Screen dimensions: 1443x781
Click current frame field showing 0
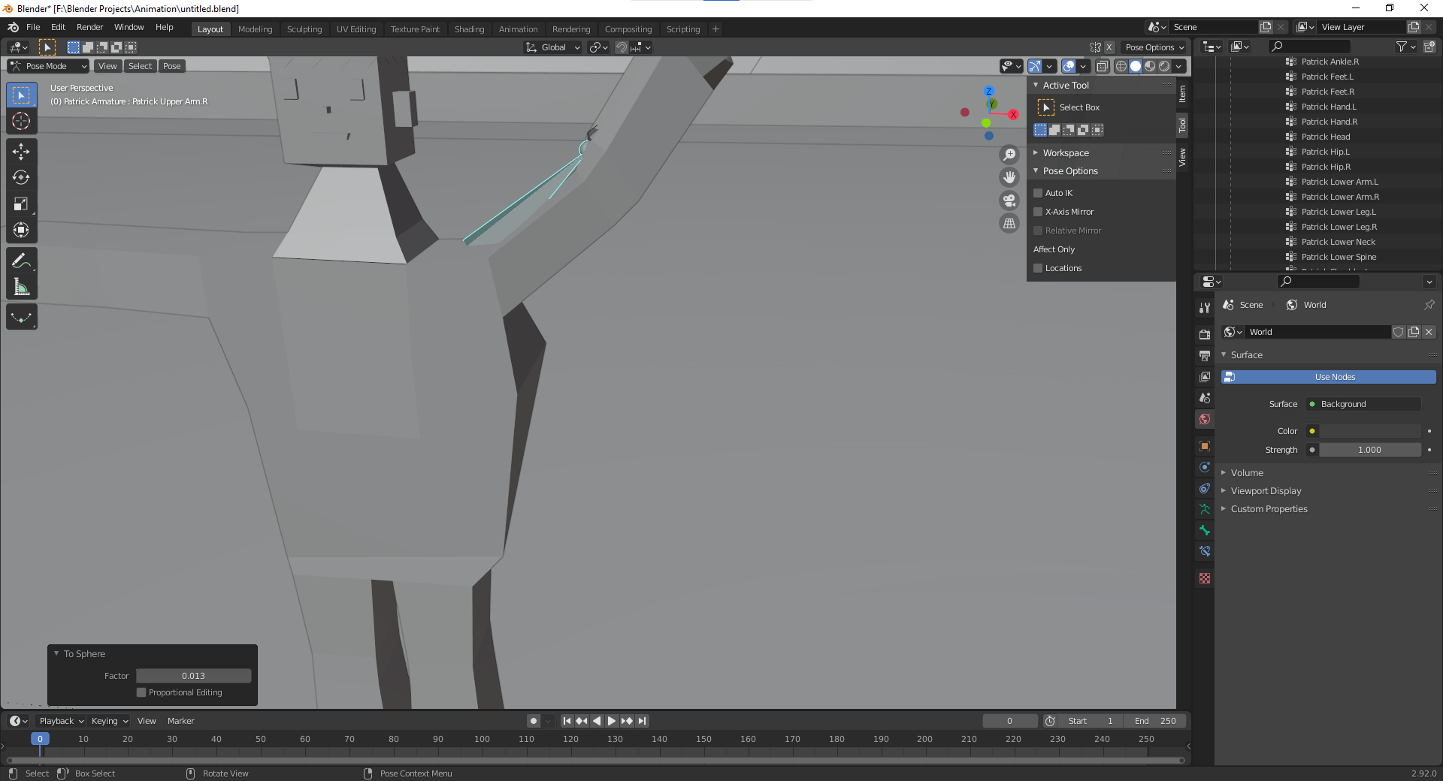(1009, 721)
